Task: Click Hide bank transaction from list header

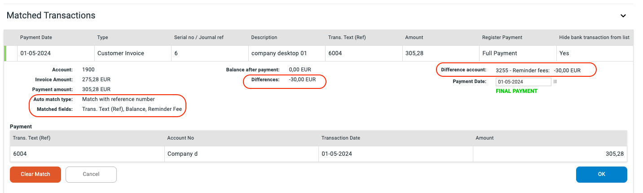Action: coord(594,37)
